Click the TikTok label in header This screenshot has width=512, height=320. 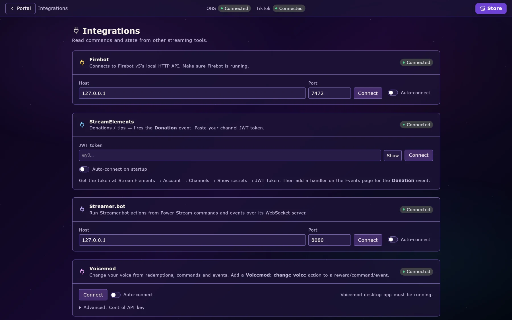click(263, 9)
